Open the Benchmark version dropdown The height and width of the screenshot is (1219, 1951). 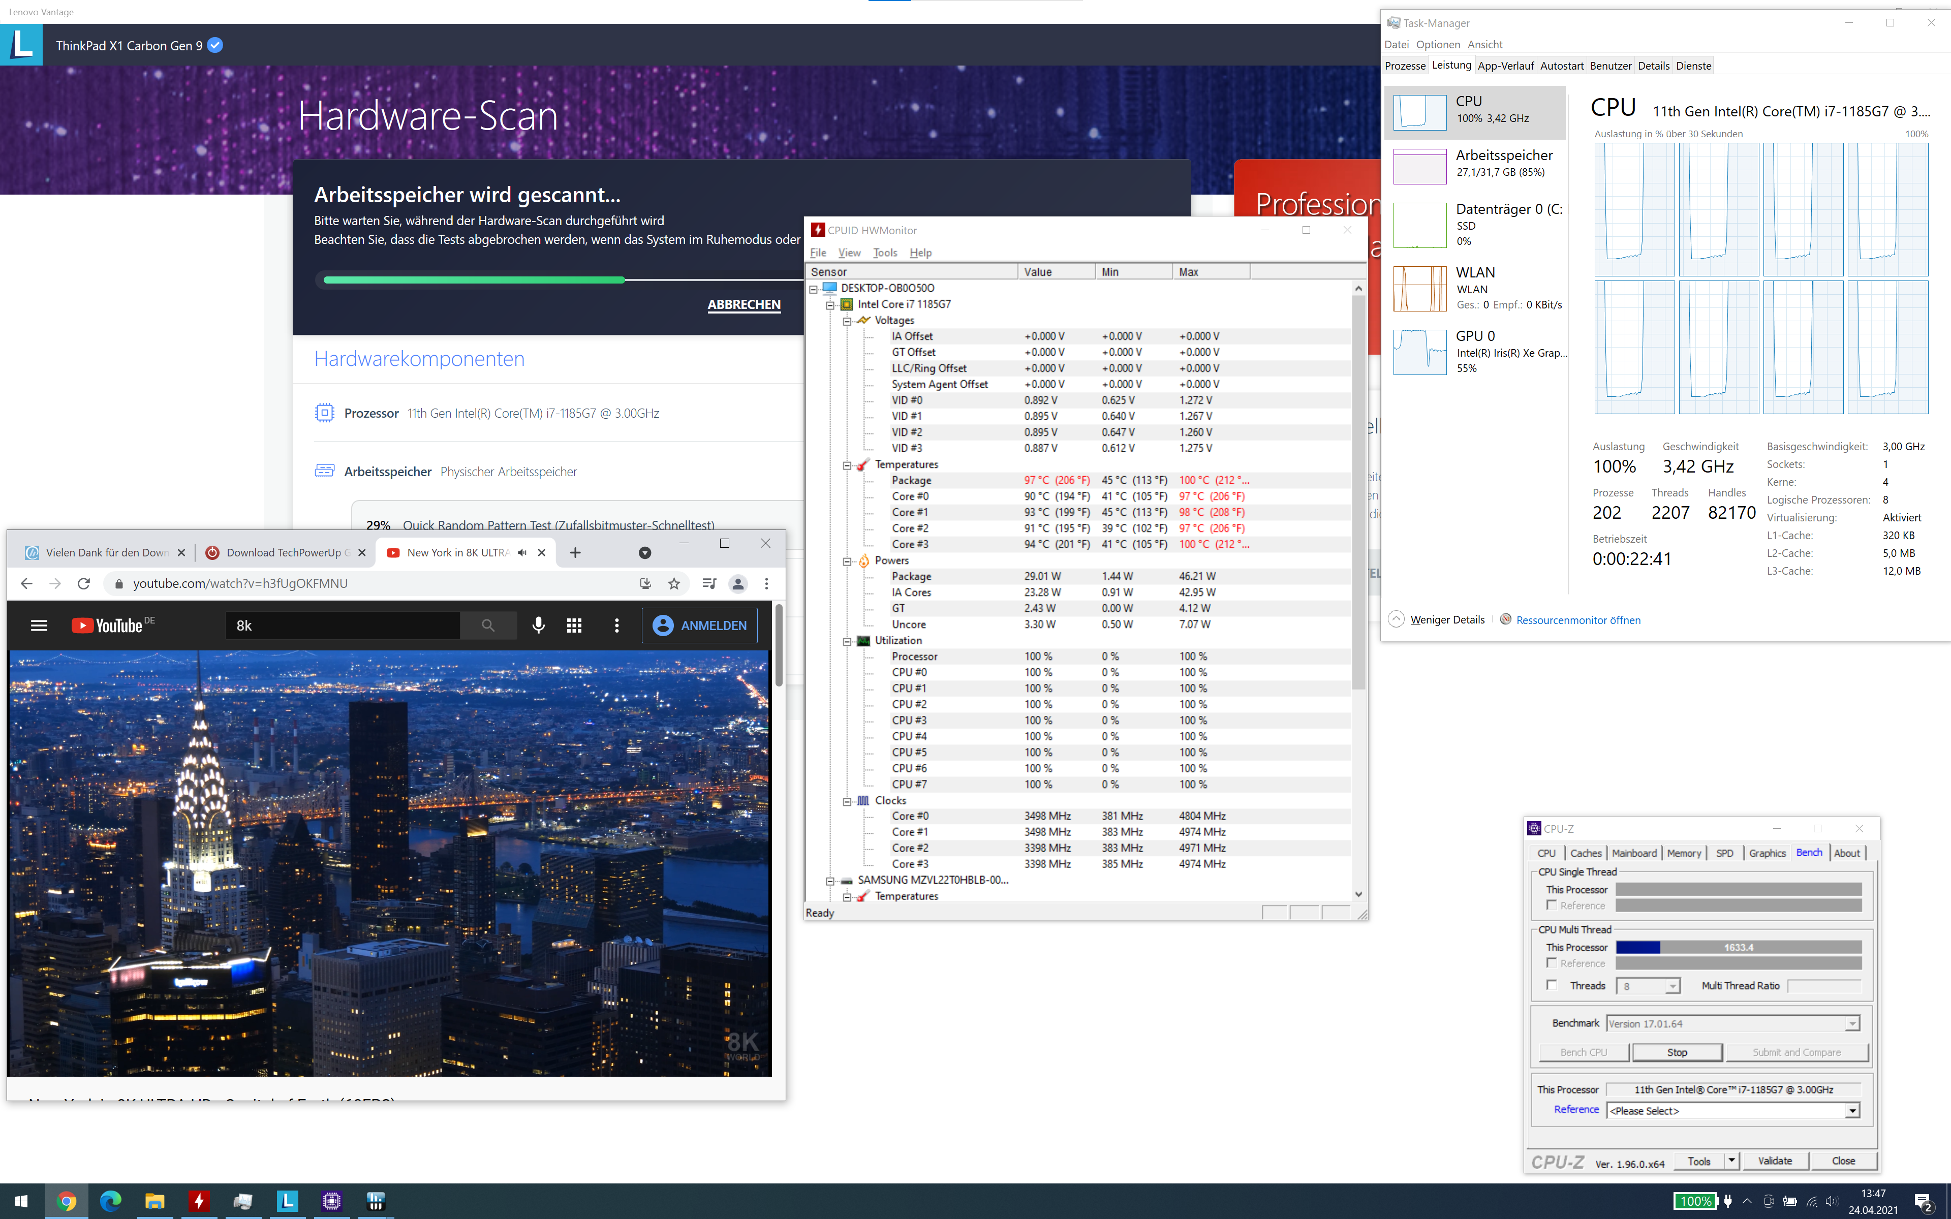click(x=1852, y=1024)
